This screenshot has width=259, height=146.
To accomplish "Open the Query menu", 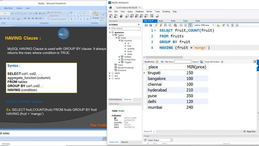I will [x=130, y=12].
